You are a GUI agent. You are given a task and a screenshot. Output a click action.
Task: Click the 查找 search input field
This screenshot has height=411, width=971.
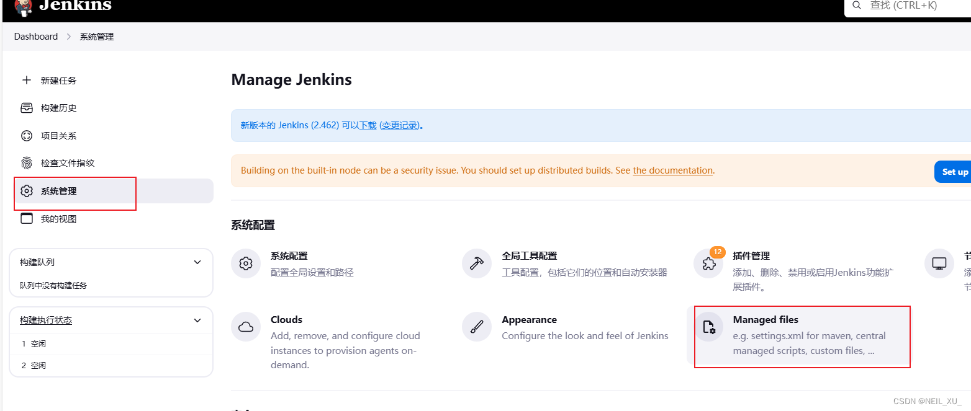click(908, 6)
